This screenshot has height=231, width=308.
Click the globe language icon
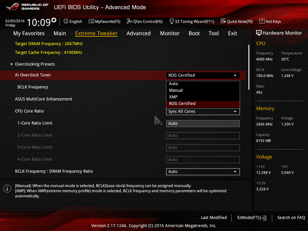pos(66,21)
